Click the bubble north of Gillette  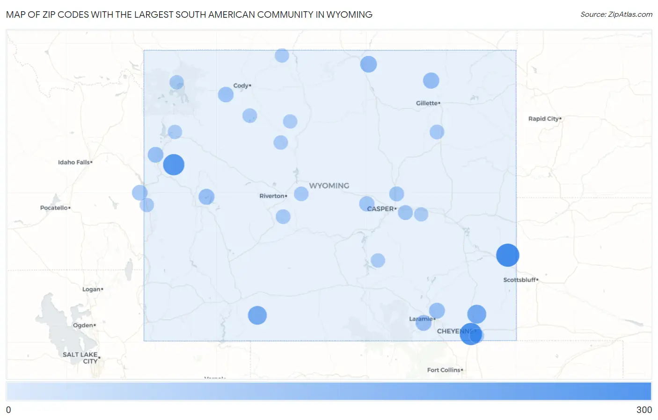pos(431,80)
